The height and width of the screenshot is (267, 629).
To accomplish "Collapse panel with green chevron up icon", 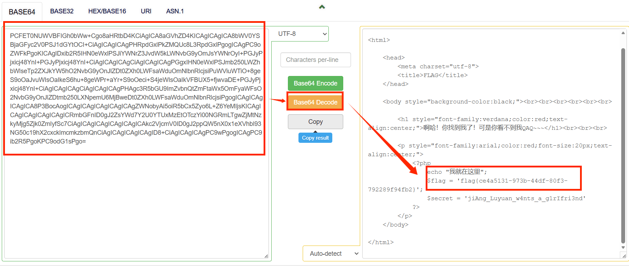I will [322, 7].
